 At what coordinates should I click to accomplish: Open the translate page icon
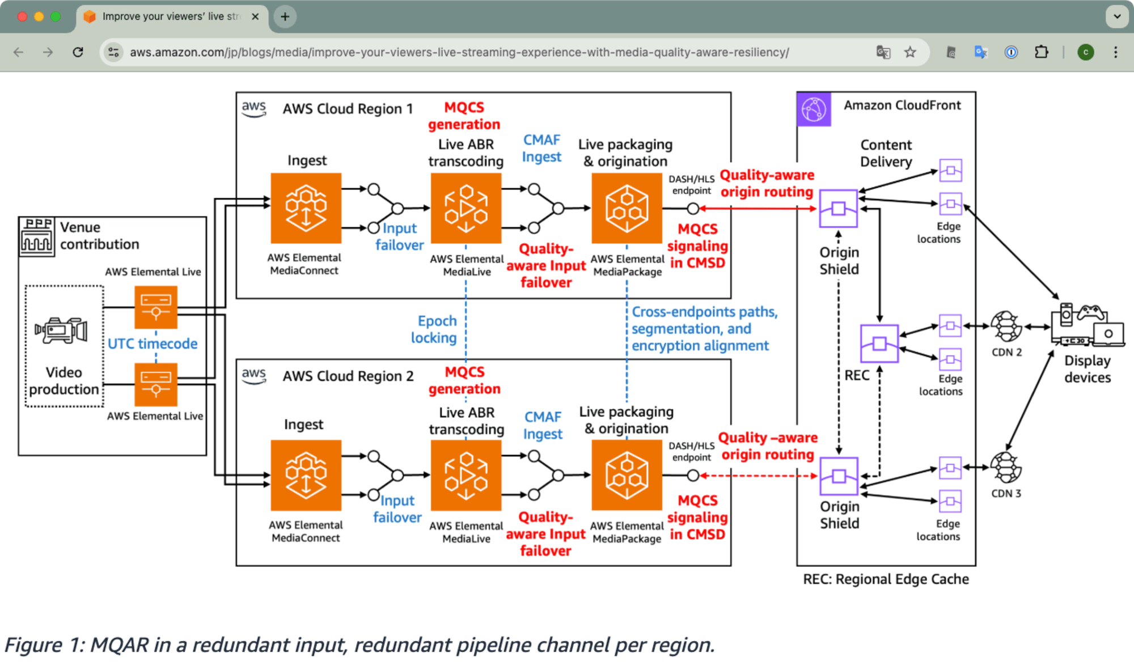pyautogui.click(x=883, y=52)
